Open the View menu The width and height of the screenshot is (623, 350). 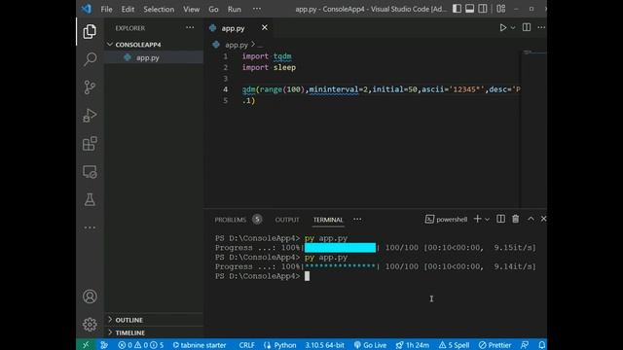click(191, 9)
